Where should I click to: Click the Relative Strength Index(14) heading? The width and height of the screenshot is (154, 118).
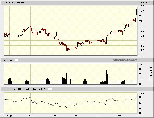coord(25,89)
